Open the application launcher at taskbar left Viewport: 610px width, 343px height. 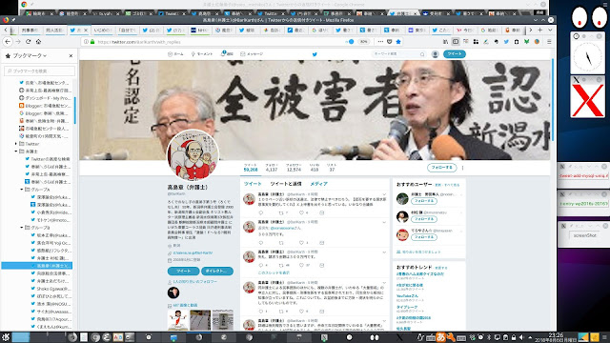pyautogui.click(x=6, y=337)
